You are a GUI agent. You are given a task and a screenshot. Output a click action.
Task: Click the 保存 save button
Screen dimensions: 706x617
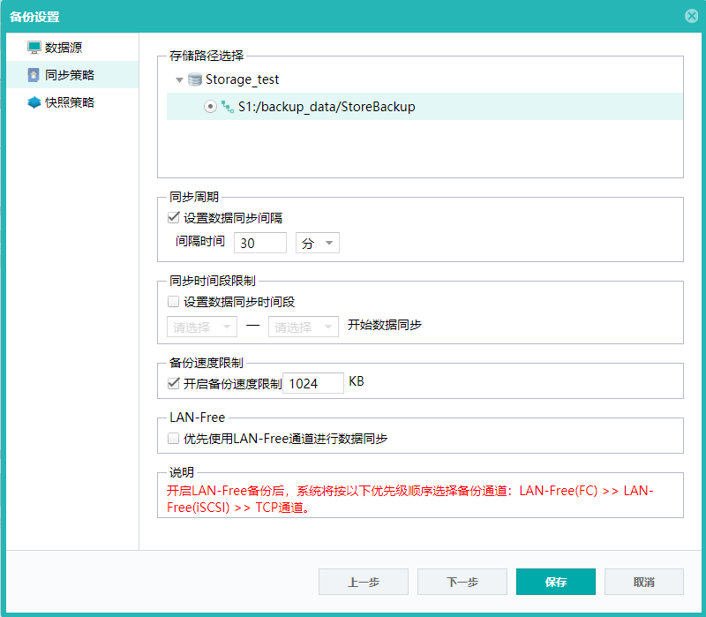(x=555, y=582)
